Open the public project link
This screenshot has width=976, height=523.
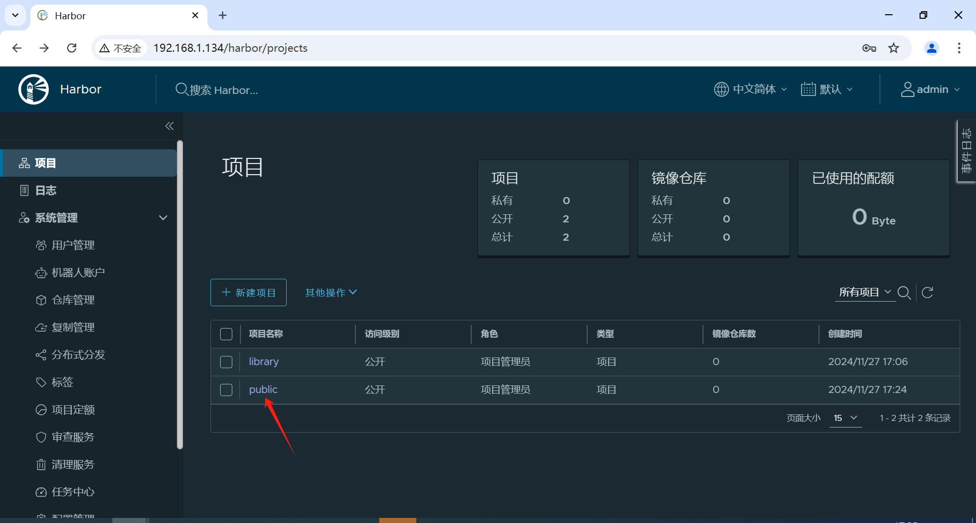pos(263,389)
